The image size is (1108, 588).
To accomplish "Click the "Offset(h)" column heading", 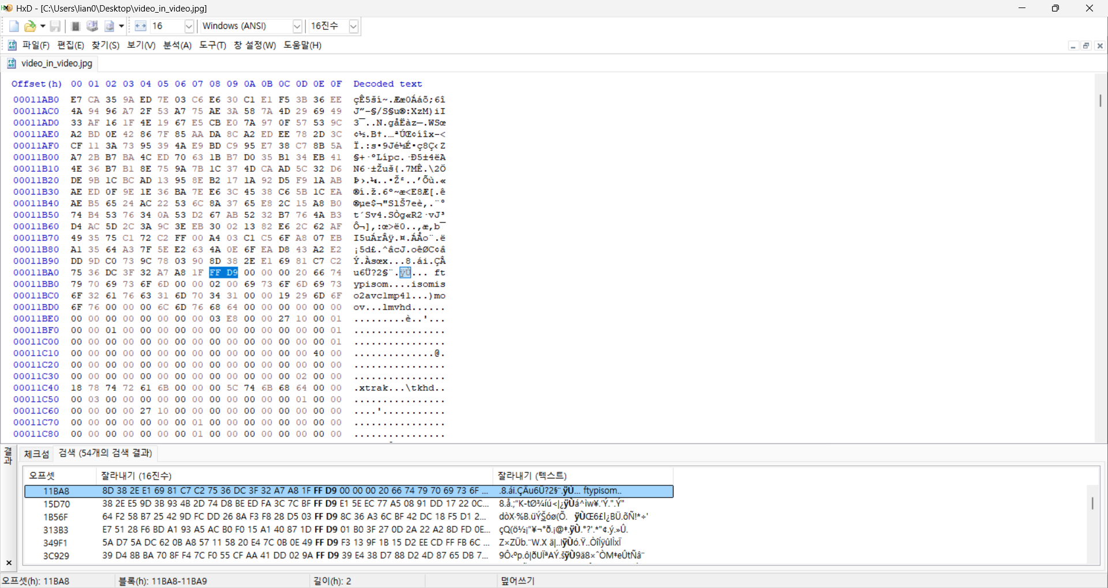I will [36, 84].
